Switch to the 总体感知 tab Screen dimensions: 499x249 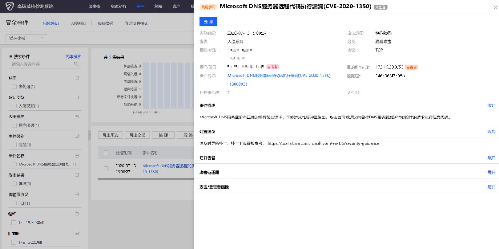click(x=51, y=23)
